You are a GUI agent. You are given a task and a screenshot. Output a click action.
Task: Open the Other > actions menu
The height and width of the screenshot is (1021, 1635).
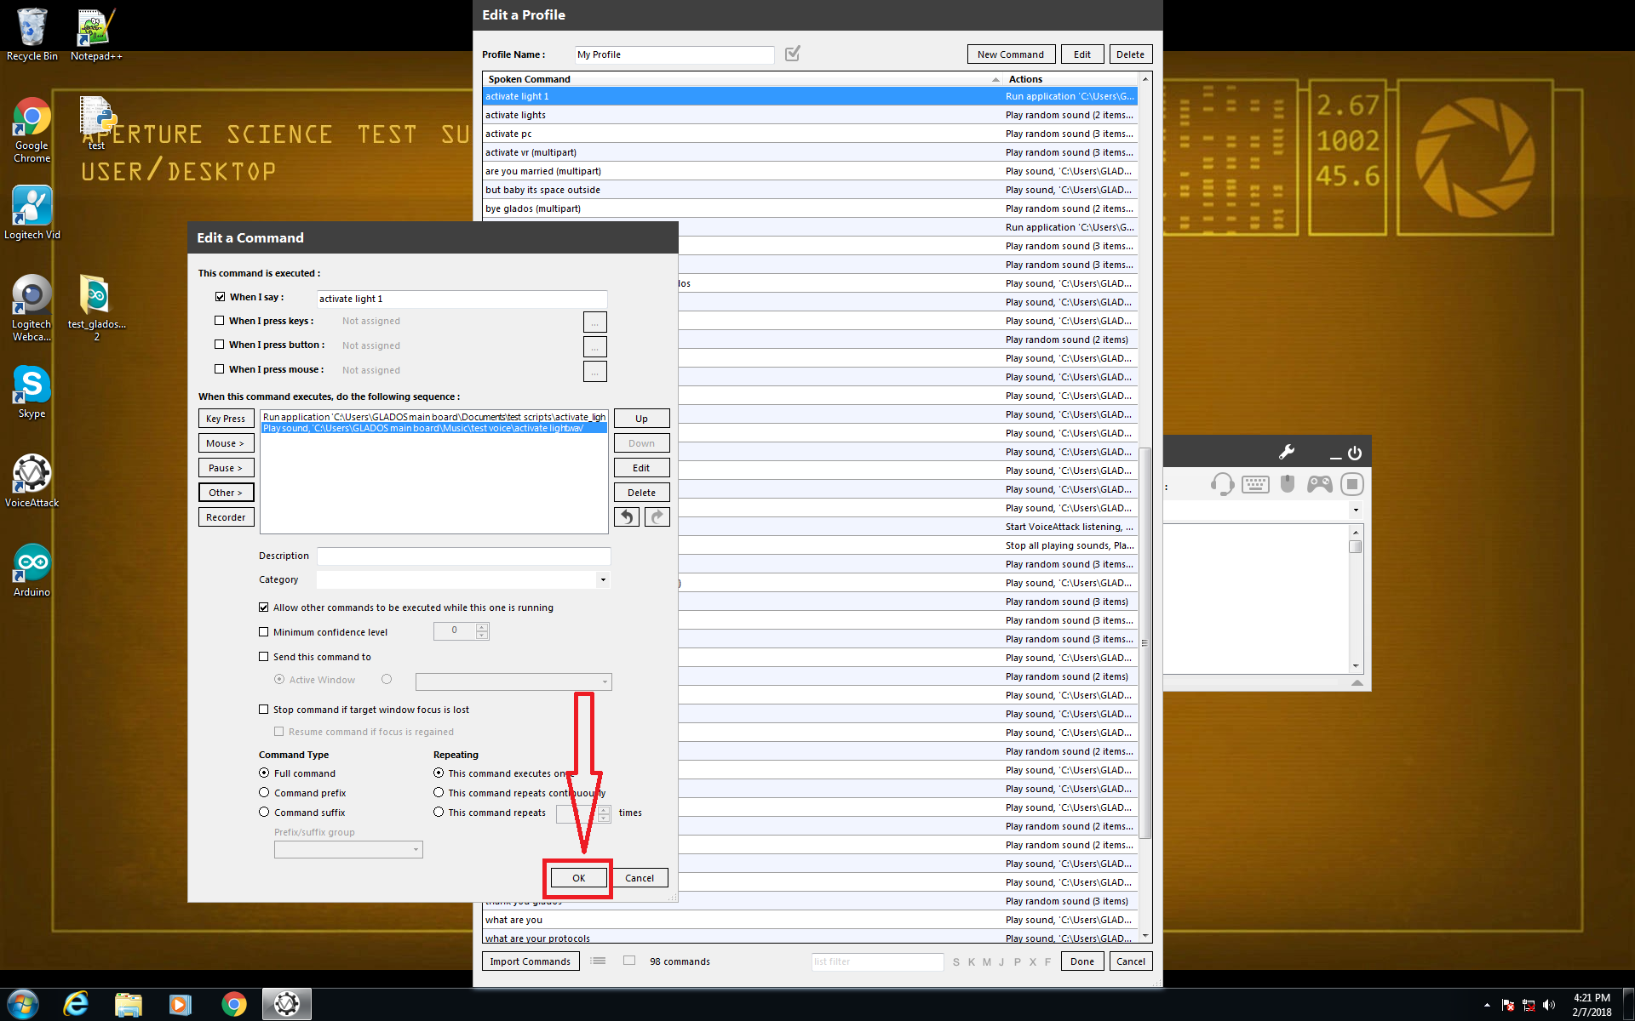coord(226,493)
